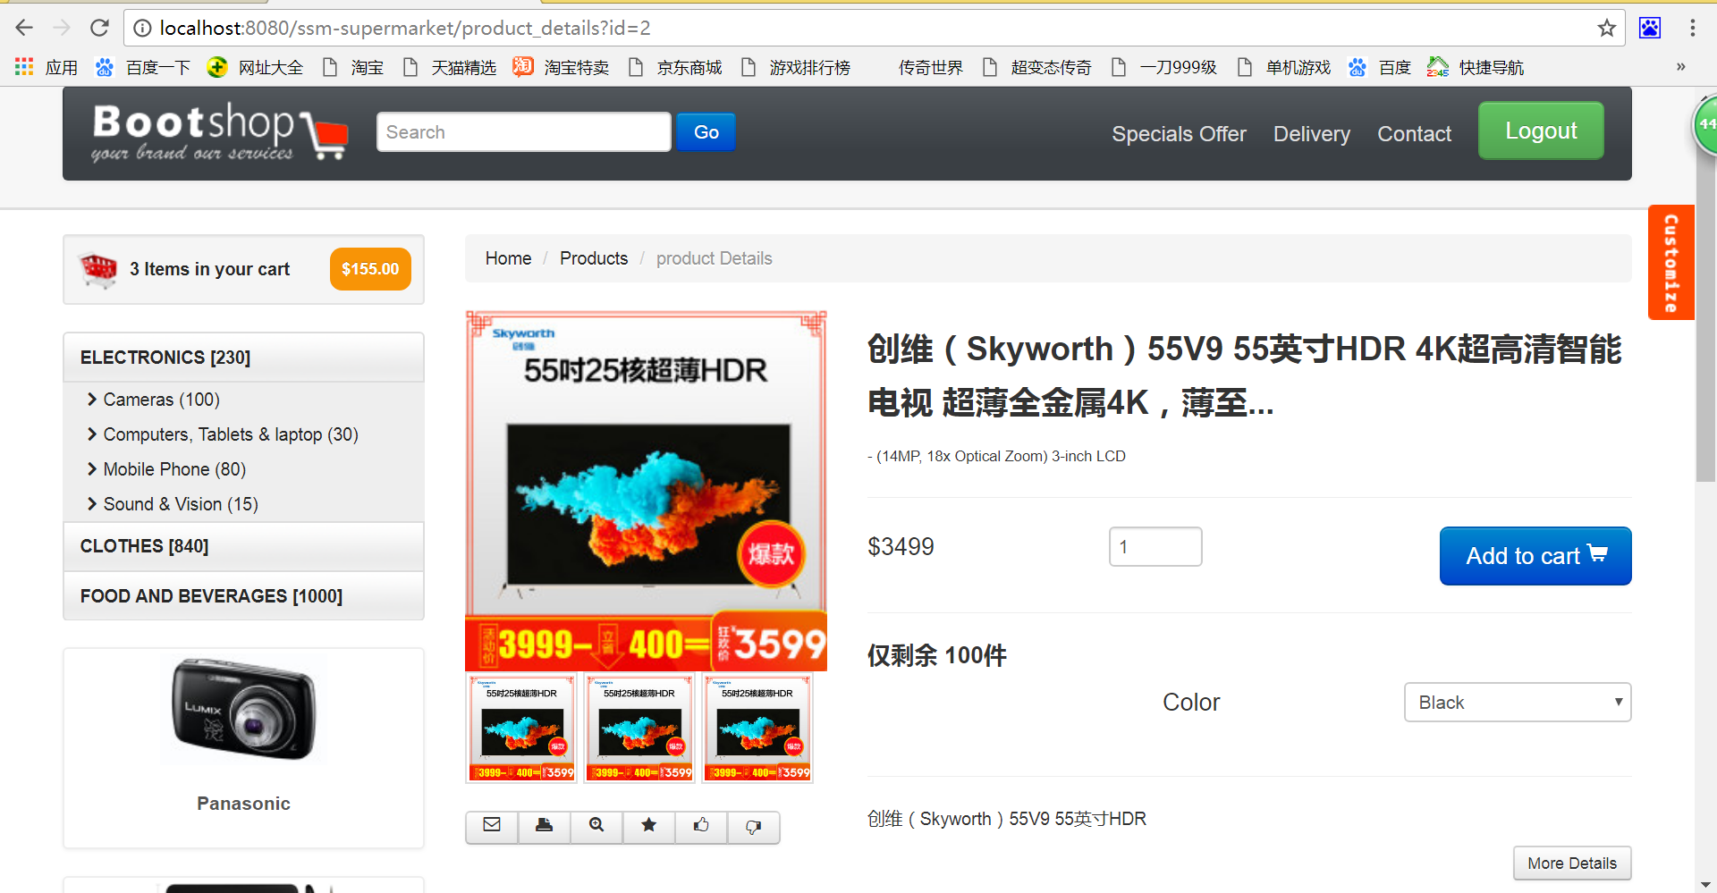Image resolution: width=1717 pixels, height=893 pixels.
Task: Click the browser address bar URL
Action: pos(405,28)
